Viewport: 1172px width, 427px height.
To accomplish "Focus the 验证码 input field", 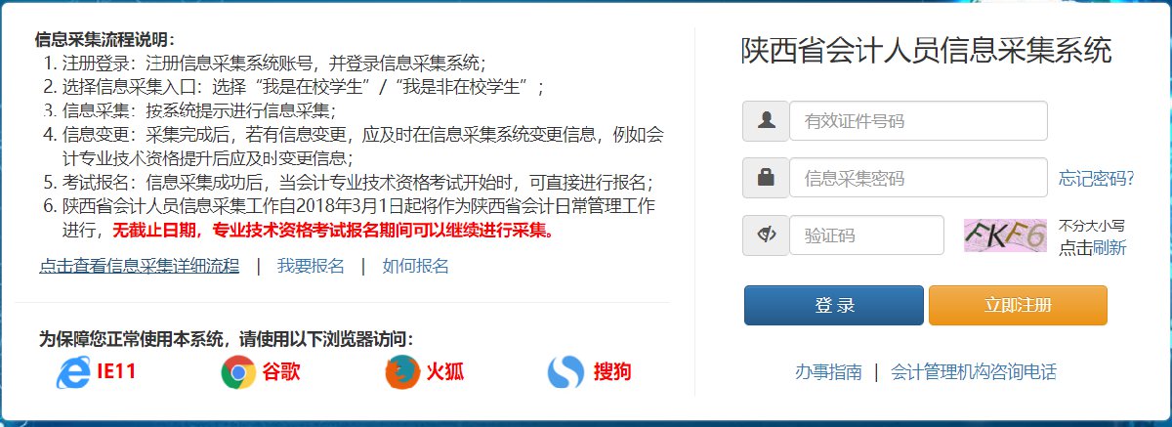I will click(x=866, y=235).
